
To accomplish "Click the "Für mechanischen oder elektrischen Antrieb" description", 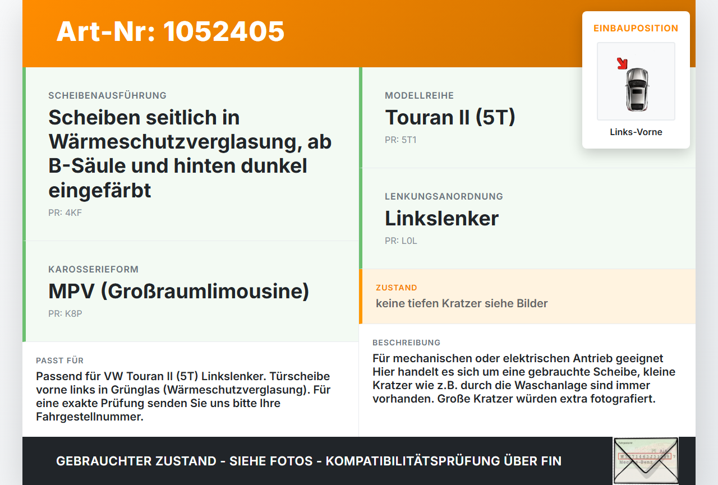I will click(524, 378).
